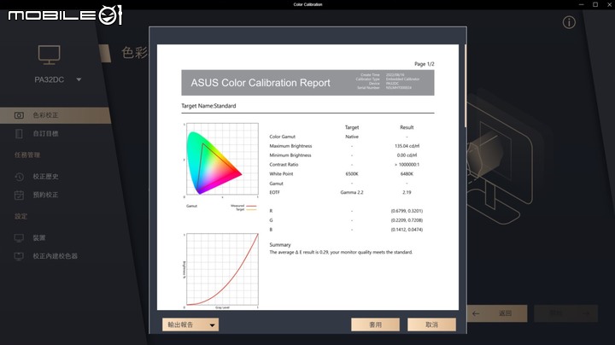Open the 裝置 settings entry
Viewport: 615px width, 345px height.
[x=39, y=238]
